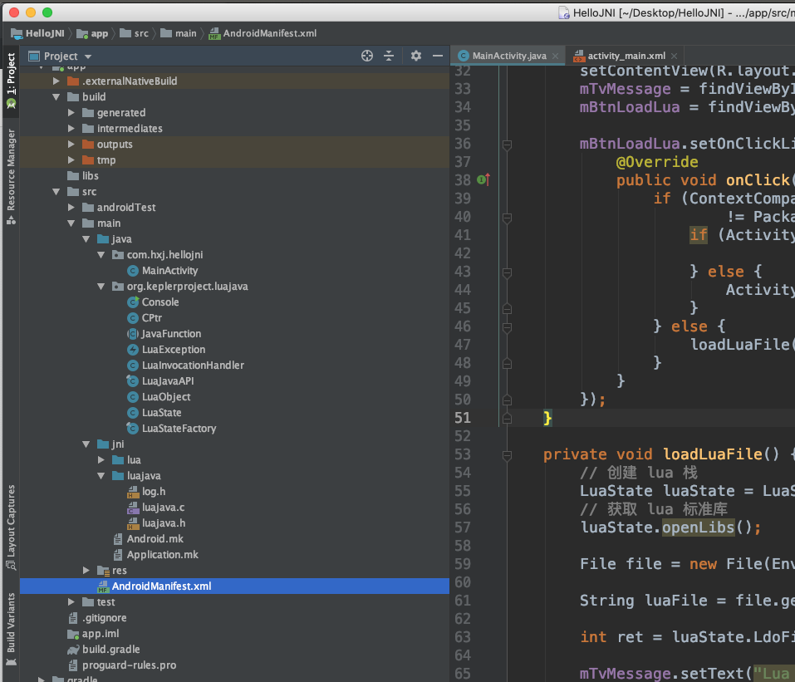Select LuaStateFactory in the project tree
Viewport: 795px width, 682px height.
pos(179,429)
